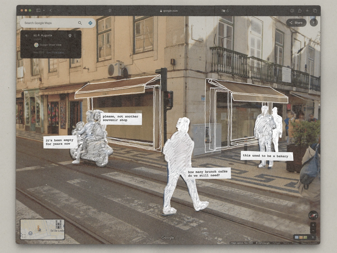Image resolution: width=337 pixels, height=253 pixels.
Task: Open the dropdown chevron beside the sidebar button
Action: click(44, 10)
